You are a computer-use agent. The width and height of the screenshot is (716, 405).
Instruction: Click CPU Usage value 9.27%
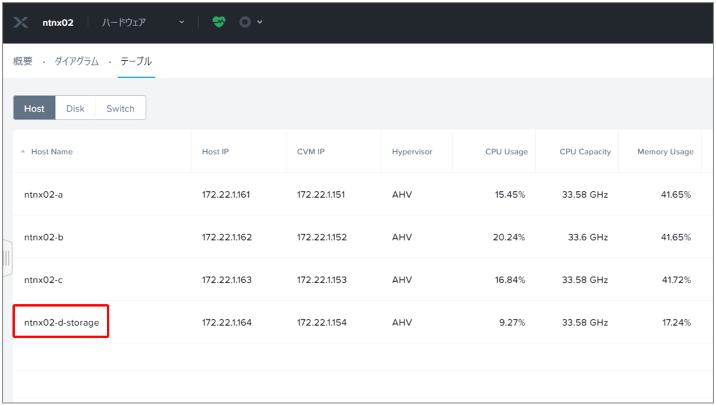pos(511,323)
